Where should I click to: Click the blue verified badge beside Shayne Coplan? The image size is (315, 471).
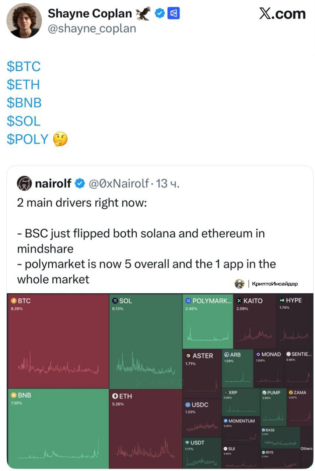(x=160, y=14)
